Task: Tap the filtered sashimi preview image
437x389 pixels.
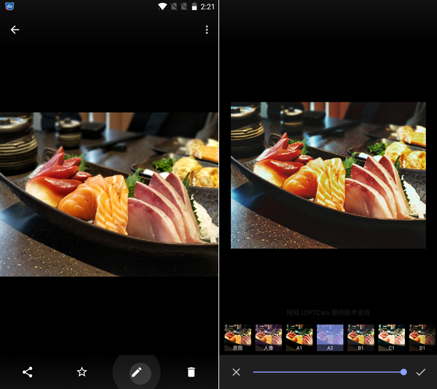Action: pyautogui.click(x=328, y=175)
